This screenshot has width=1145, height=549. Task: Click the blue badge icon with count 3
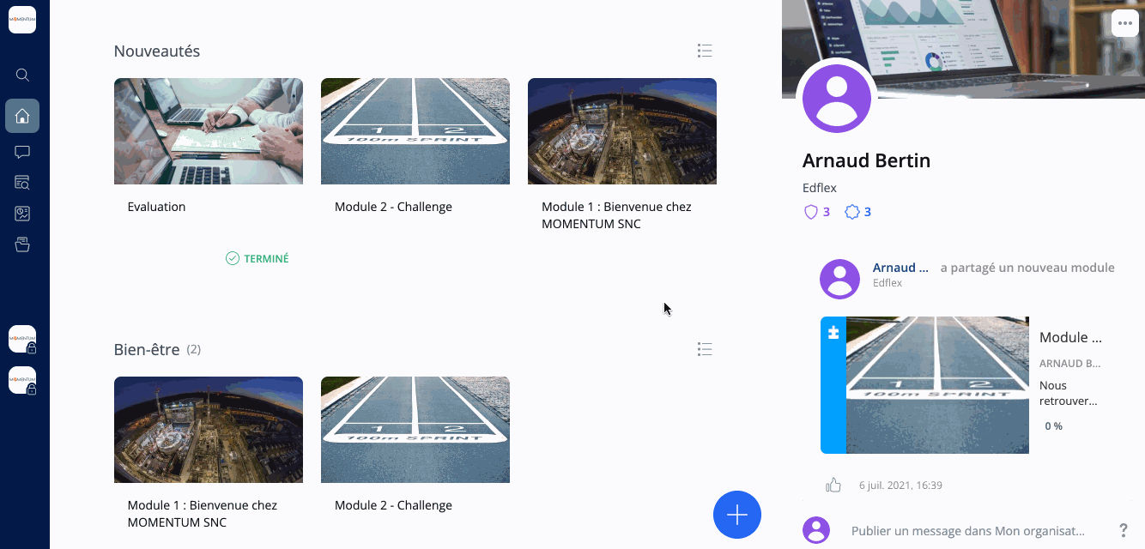[858, 212]
